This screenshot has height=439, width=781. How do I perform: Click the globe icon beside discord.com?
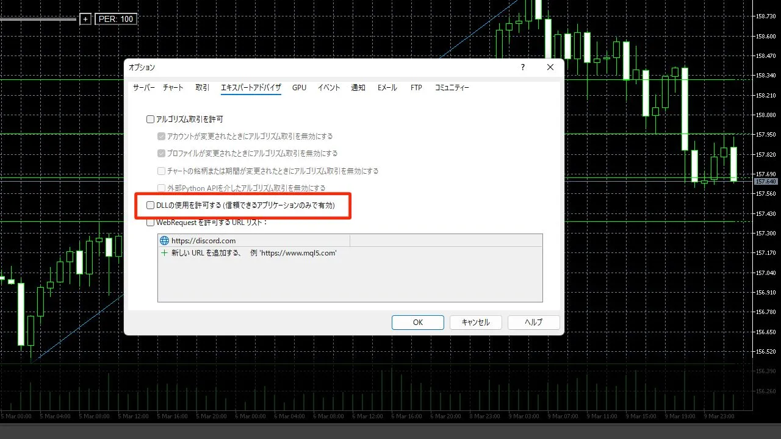[x=164, y=240]
